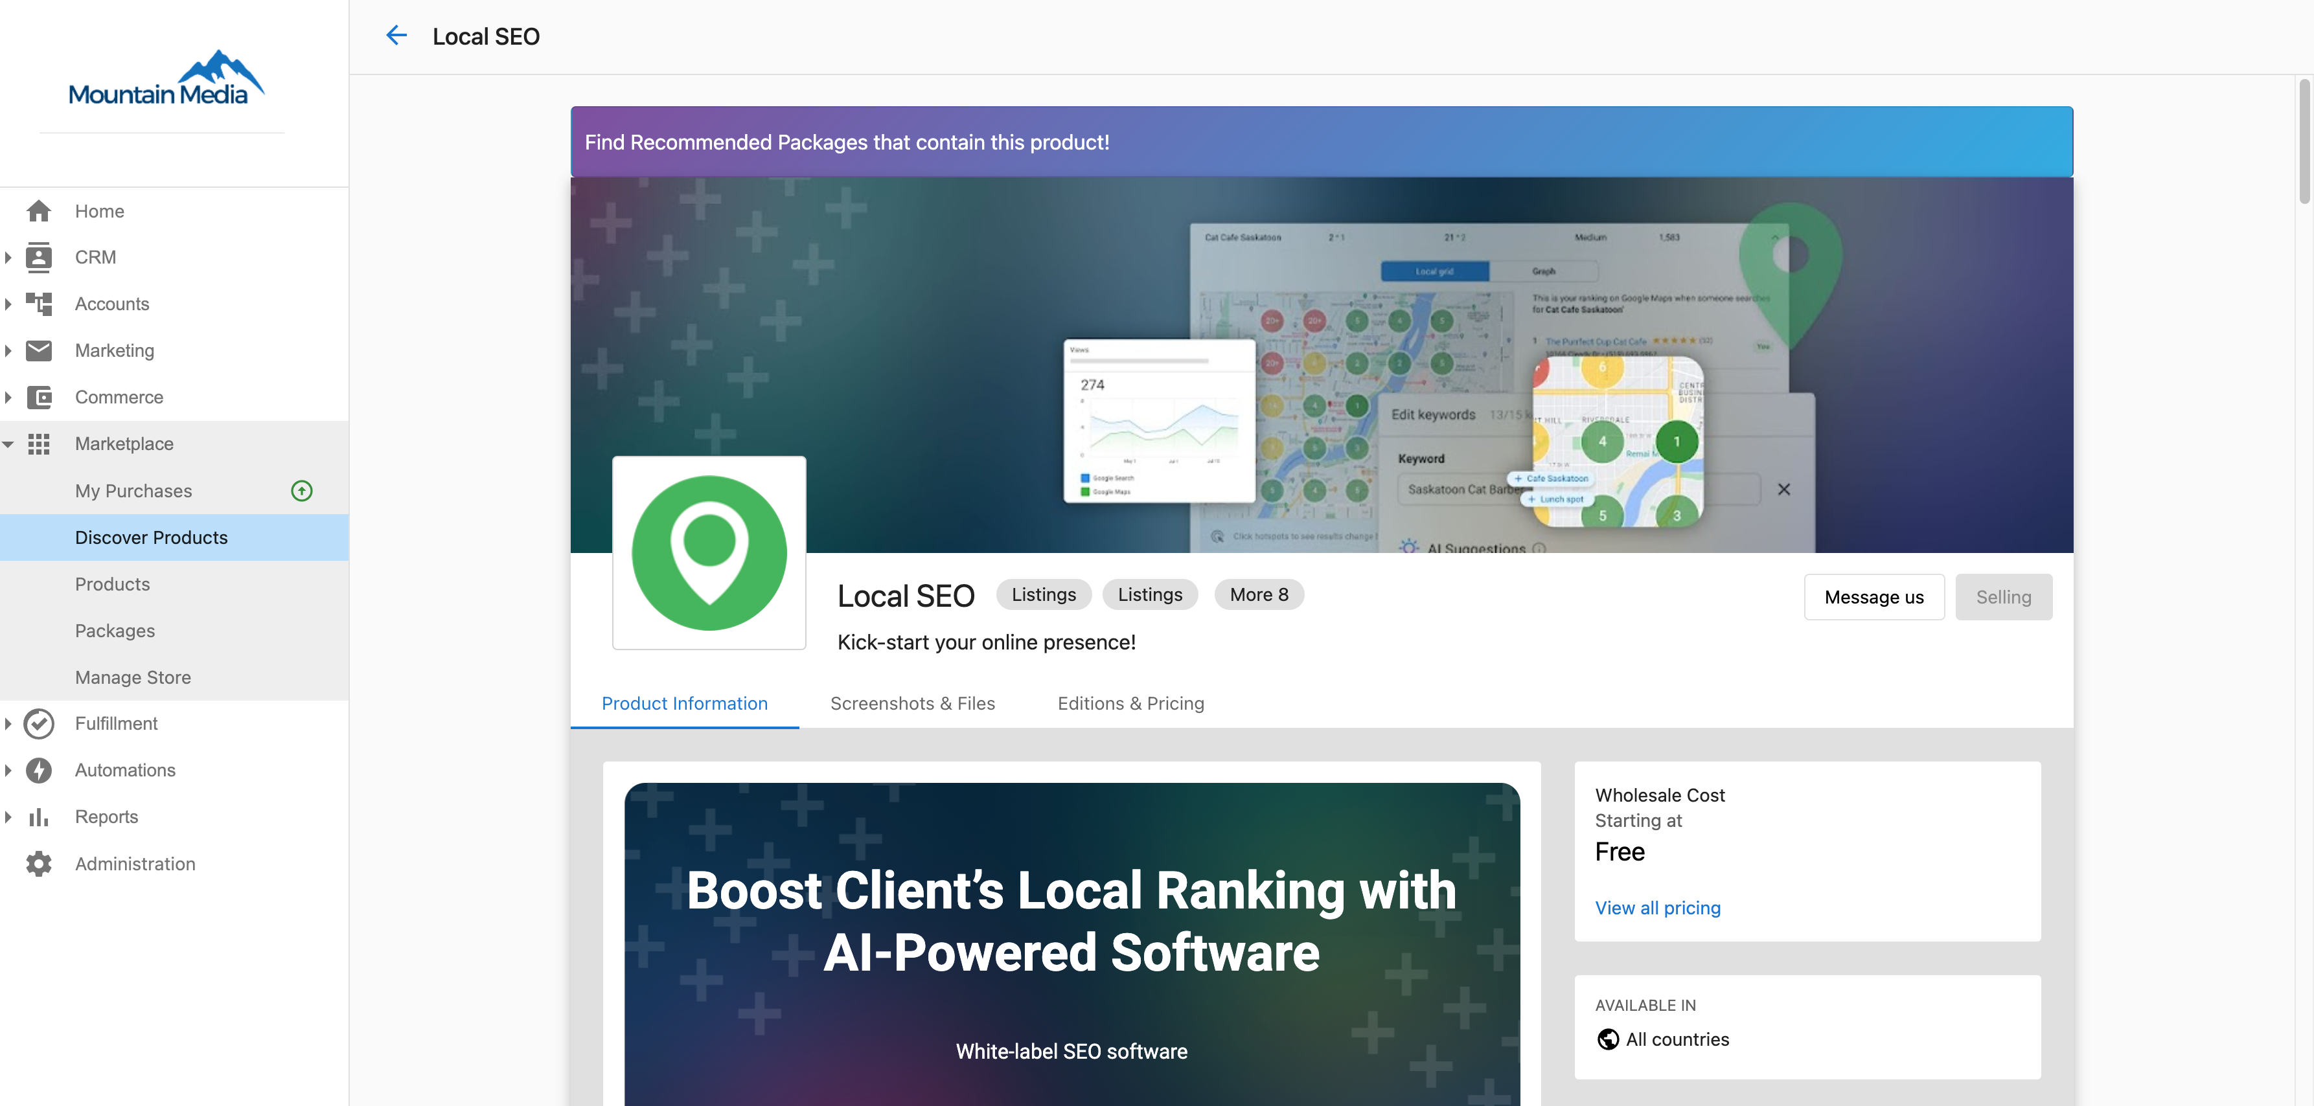2314x1106 pixels.
Task: Click the Local SEO green pin product logo
Action: tap(709, 553)
